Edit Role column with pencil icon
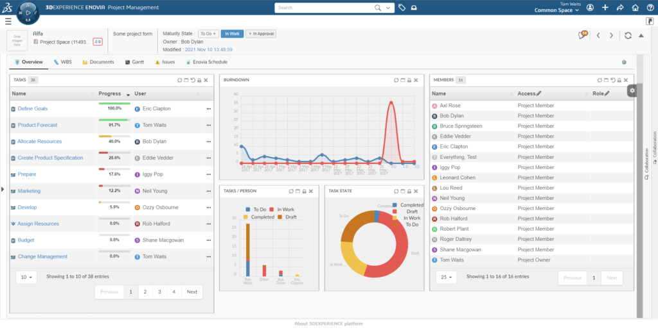The height and width of the screenshot is (330, 658). coord(607,94)
